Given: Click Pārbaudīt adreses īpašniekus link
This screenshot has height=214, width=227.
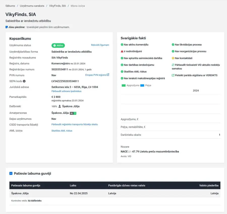Looking at the screenshot, I should 66,91.
